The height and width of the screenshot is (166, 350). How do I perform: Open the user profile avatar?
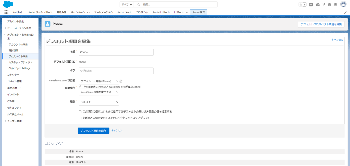pyautogui.click(x=343, y=4)
